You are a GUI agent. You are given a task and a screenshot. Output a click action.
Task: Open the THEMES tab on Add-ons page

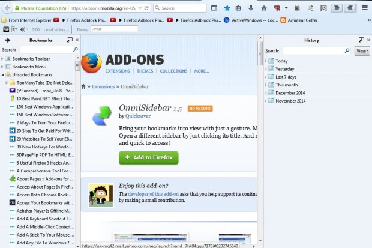tap(145, 71)
